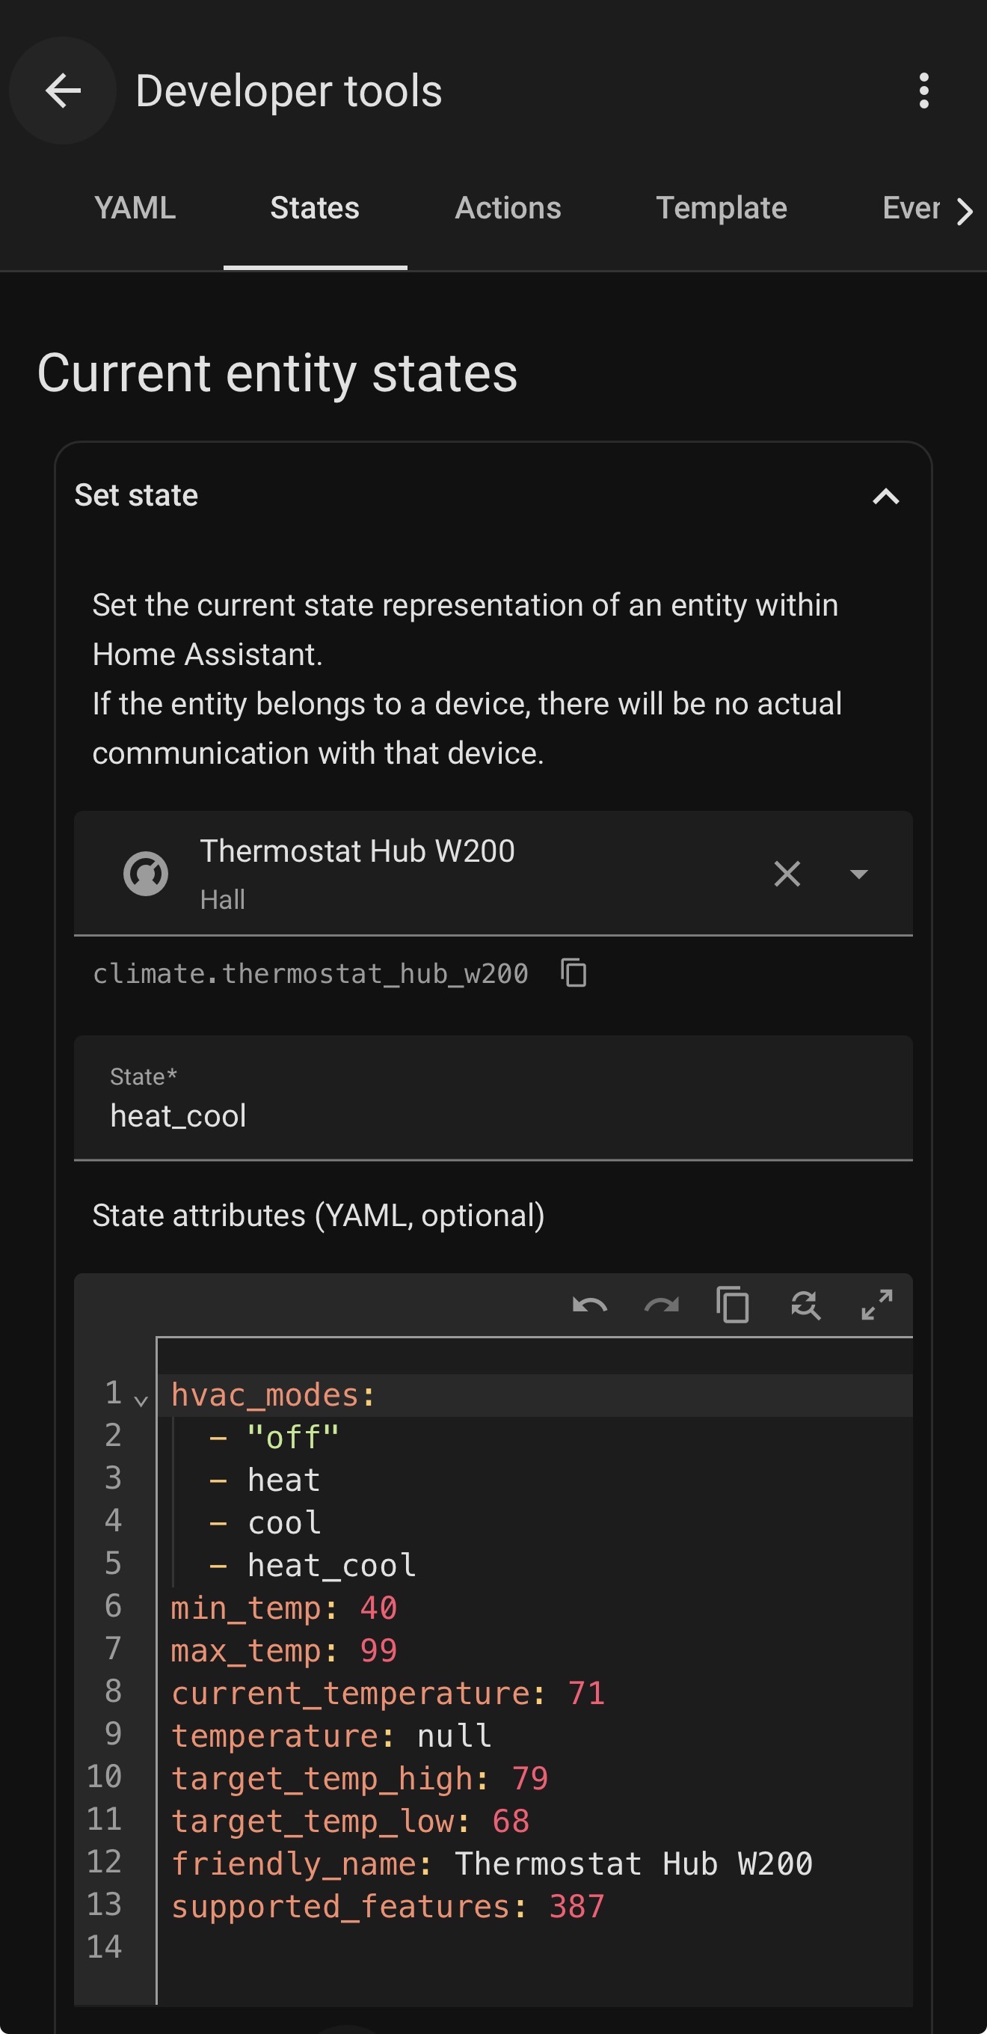Viewport: 987px width, 2034px height.
Task: Copy the climate.thermostat_hub_w200 entity ID
Action: pyautogui.click(x=574, y=972)
